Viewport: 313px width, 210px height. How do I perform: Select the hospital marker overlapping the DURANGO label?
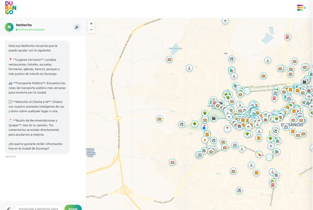pyautogui.click(x=286, y=127)
